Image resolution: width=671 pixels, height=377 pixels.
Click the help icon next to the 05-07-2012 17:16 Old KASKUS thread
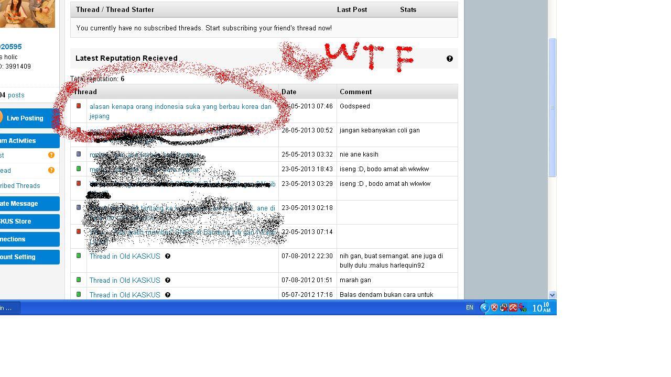(168, 295)
